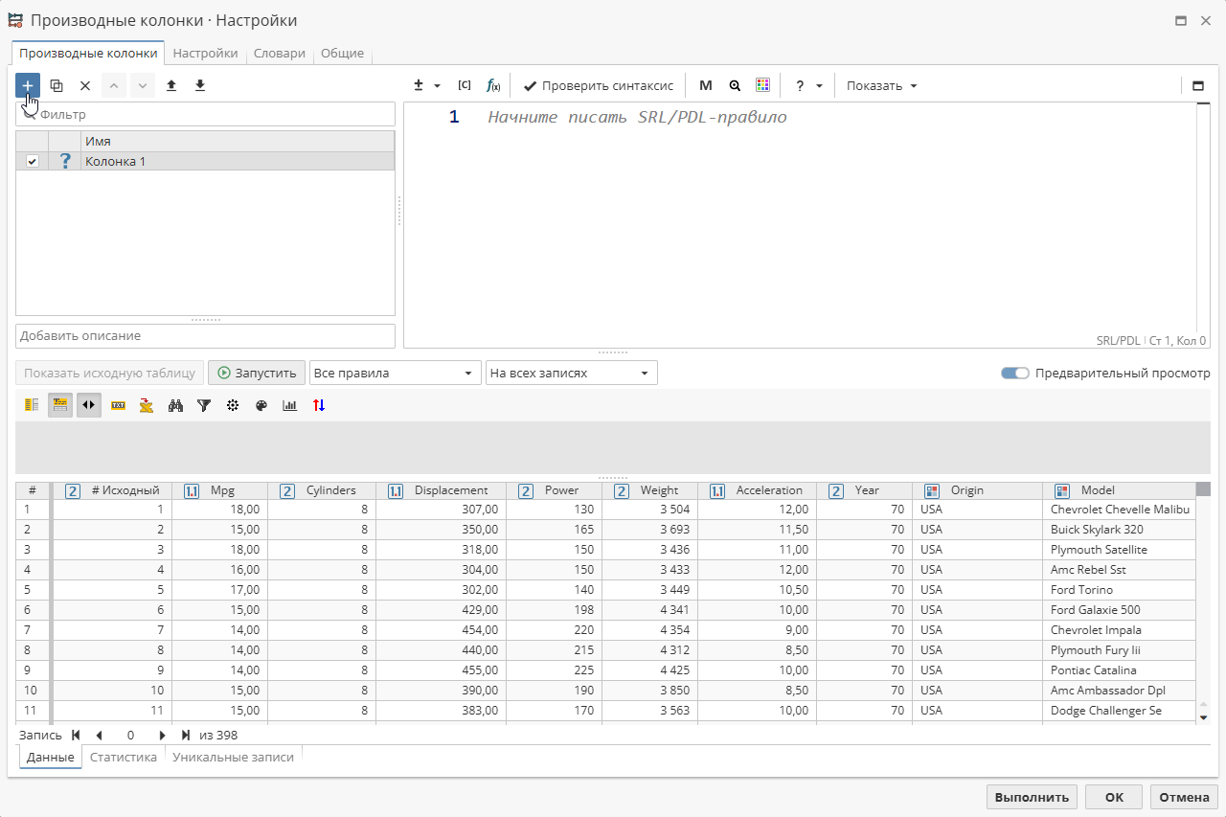The width and height of the screenshot is (1226, 817).
Task: Click the bar chart statistics icon
Action: click(290, 405)
